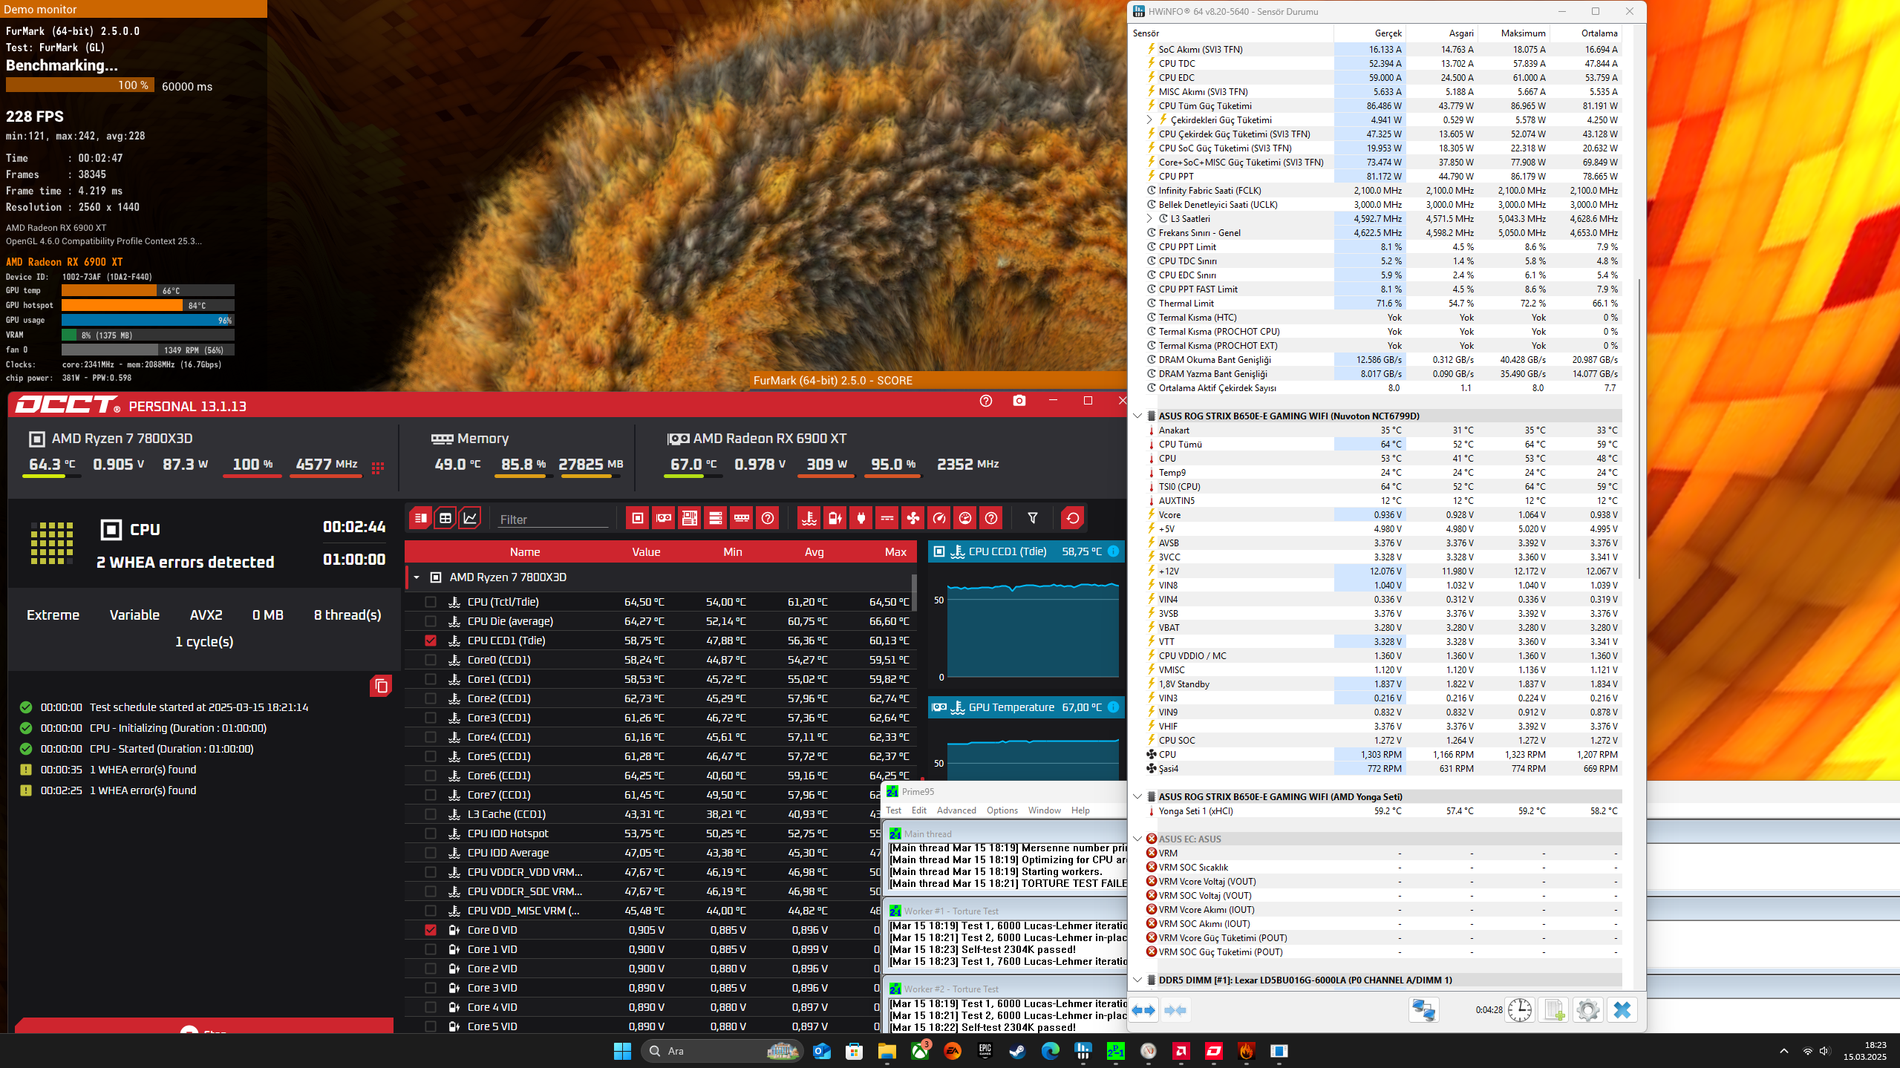This screenshot has width=1900, height=1068.
Task: Open the Prime95 Options menu
Action: click(1002, 810)
